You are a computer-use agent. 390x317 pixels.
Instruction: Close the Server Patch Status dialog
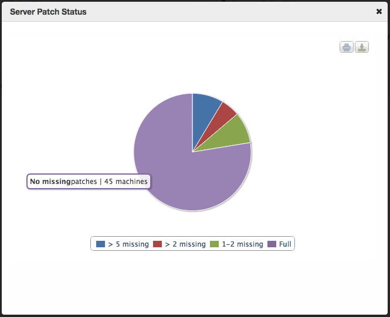pyautogui.click(x=379, y=12)
